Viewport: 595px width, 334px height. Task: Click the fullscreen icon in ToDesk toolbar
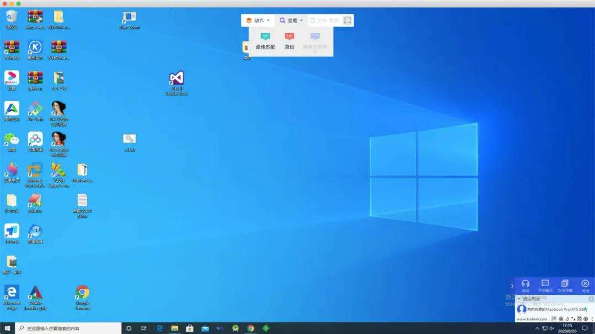pos(347,20)
